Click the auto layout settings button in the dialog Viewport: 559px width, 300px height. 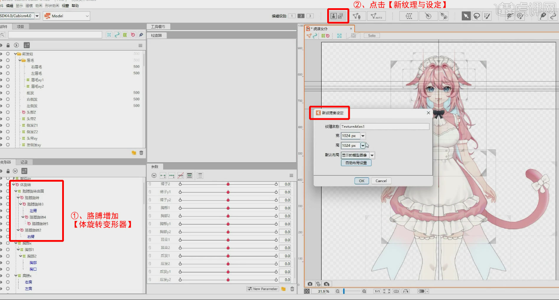pos(356,163)
